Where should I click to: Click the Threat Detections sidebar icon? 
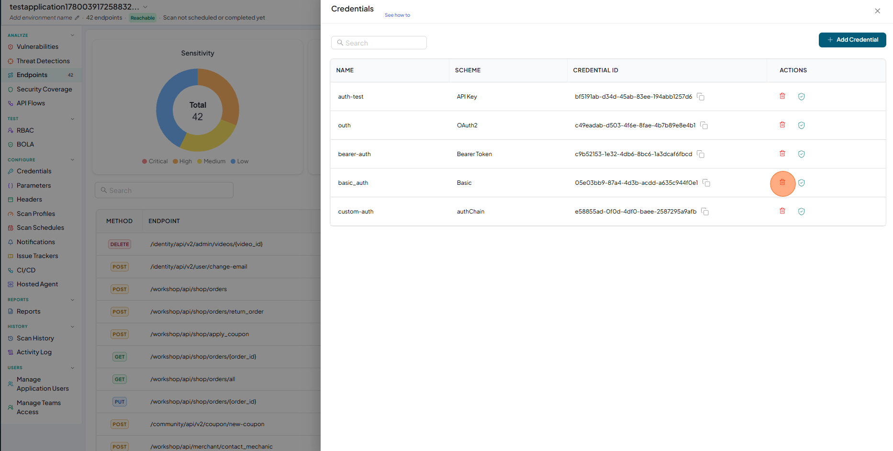click(11, 61)
